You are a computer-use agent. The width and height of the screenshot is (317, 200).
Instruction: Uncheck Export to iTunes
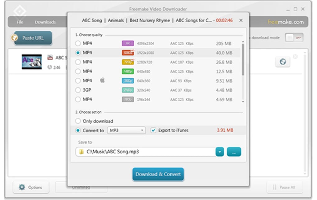click(x=154, y=130)
